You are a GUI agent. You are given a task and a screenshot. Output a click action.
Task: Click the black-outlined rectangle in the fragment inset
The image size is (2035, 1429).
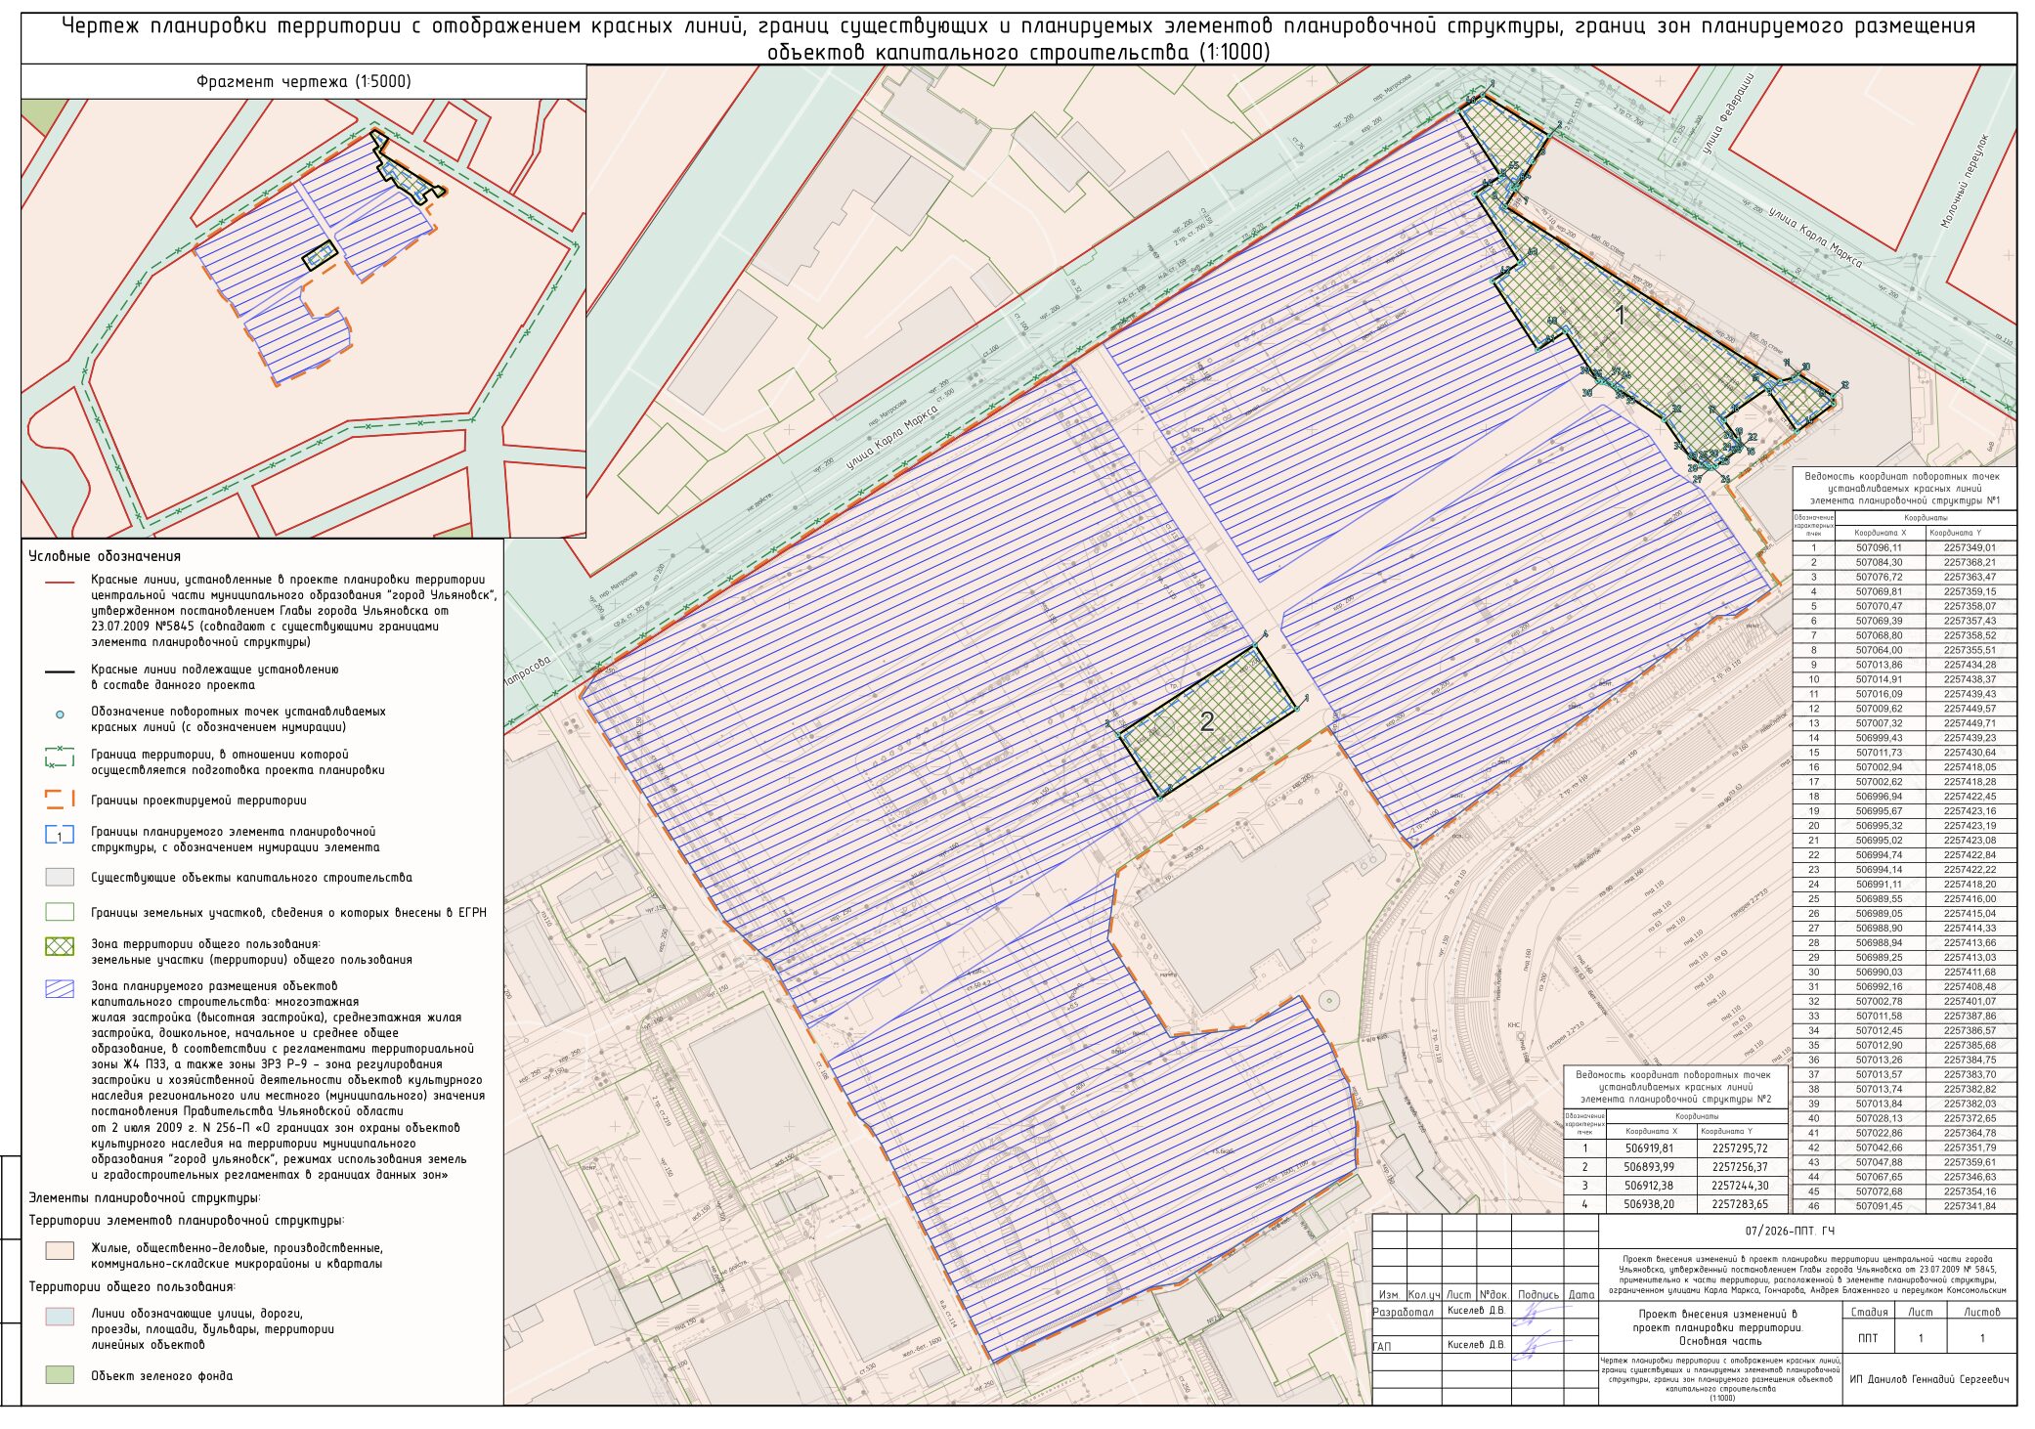coord(320,256)
